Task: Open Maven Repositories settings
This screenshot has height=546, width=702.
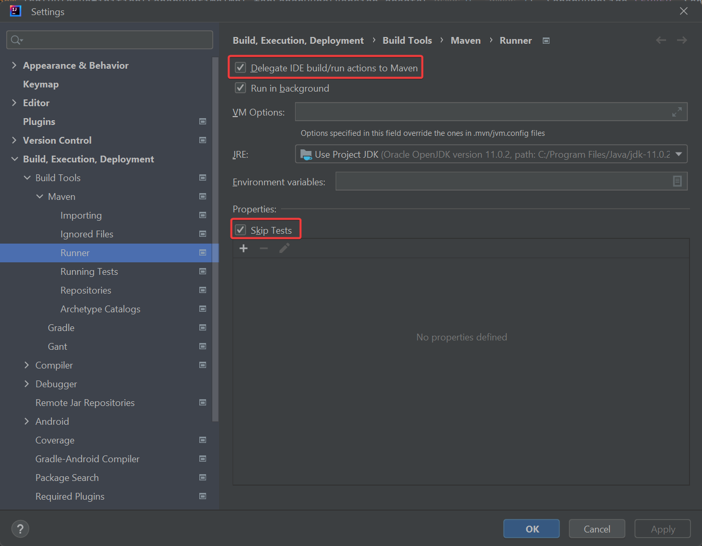Action: click(x=86, y=290)
